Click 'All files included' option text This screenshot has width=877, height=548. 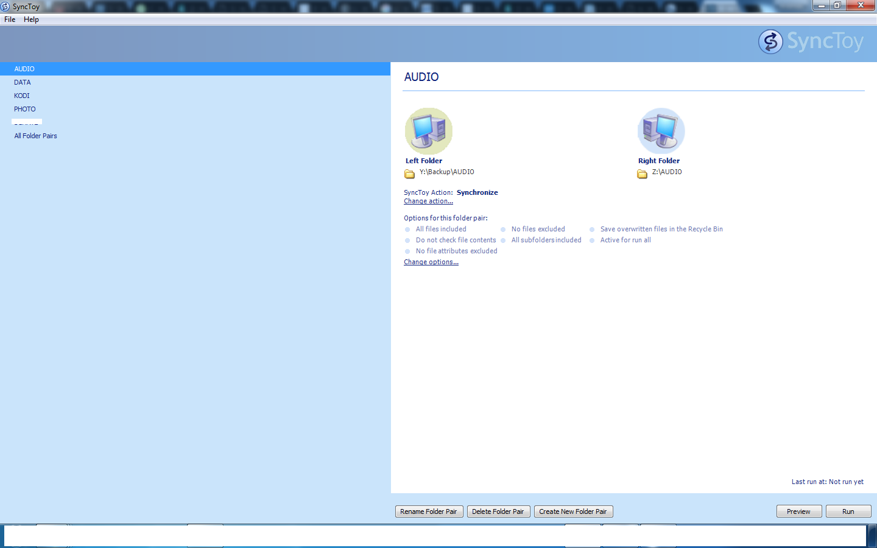coord(441,229)
